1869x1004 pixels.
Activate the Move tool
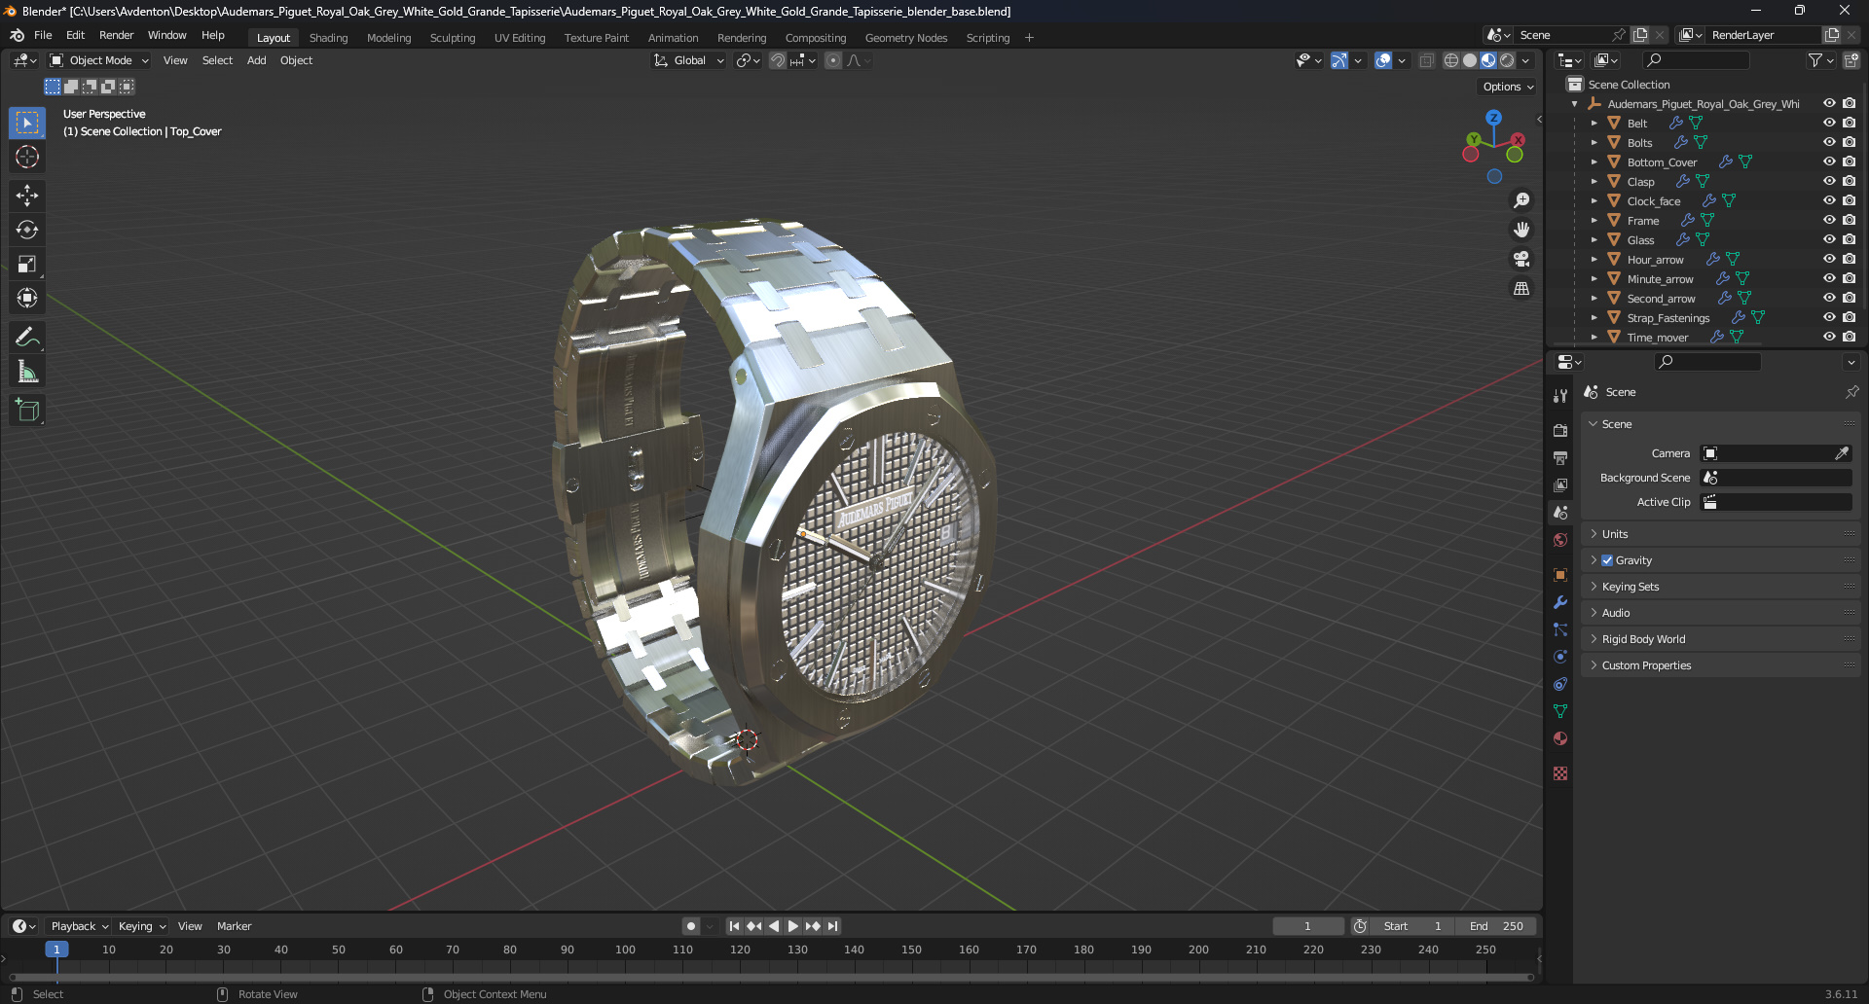point(27,196)
